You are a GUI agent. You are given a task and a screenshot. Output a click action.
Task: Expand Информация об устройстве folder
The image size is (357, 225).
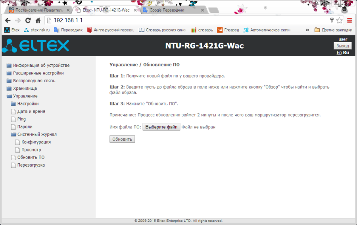pyautogui.click(x=38, y=65)
